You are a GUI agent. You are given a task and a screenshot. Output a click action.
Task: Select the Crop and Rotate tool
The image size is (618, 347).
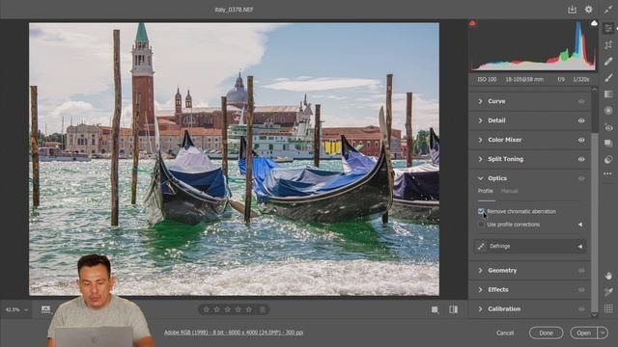608,45
